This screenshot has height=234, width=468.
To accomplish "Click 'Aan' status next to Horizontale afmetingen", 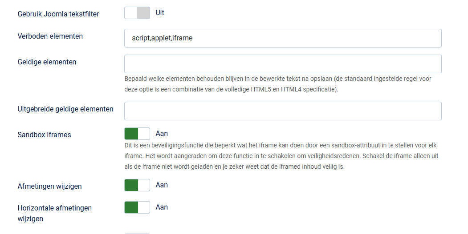I will click(162, 207).
